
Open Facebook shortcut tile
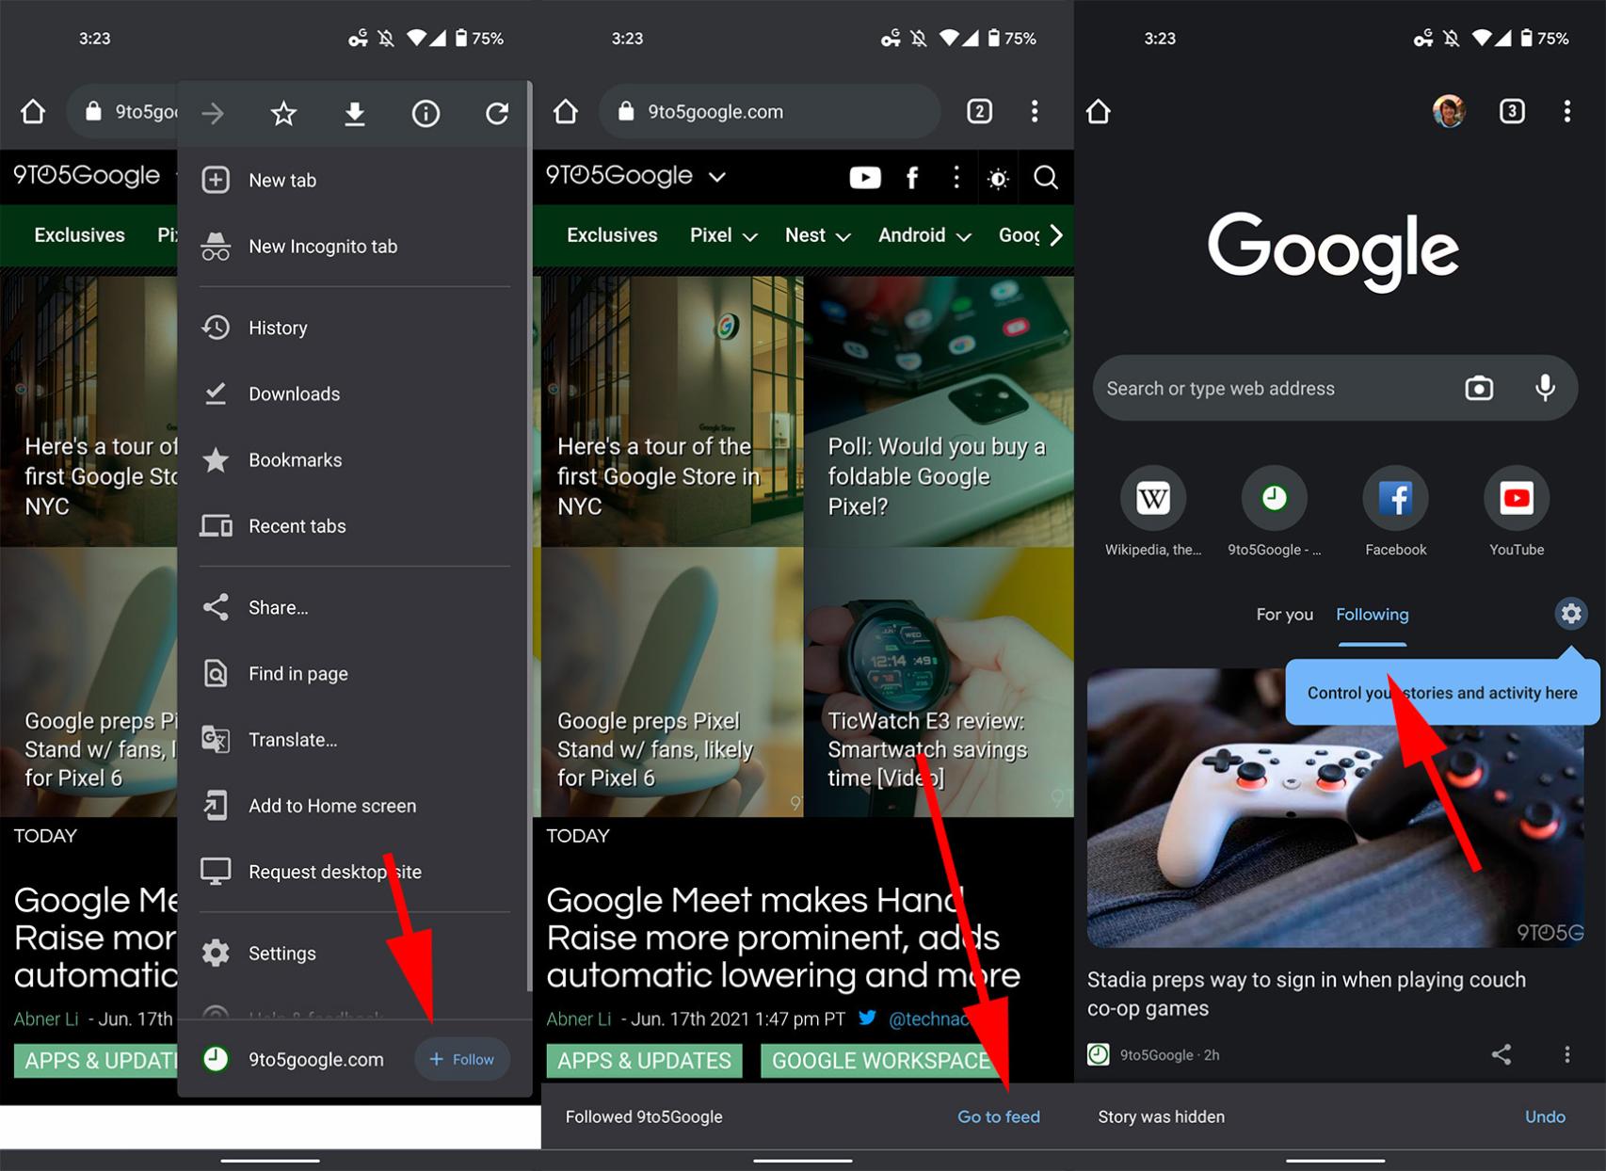(1395, 511)
